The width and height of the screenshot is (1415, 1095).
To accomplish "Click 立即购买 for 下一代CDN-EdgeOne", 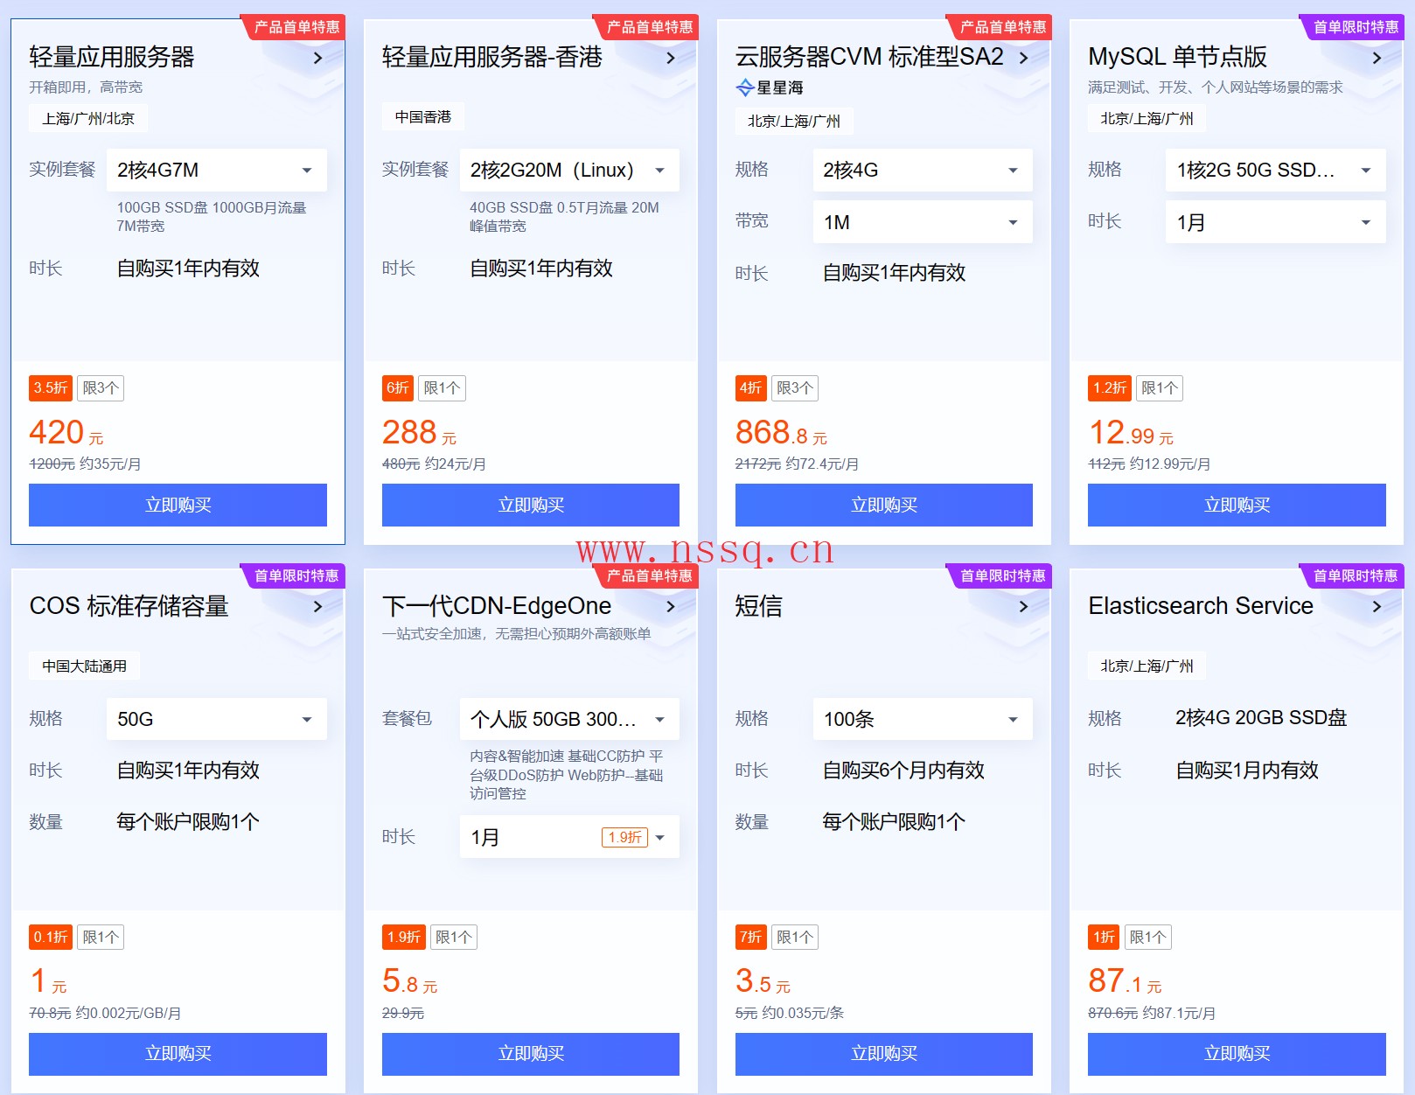I will [x=531, y=1054].
